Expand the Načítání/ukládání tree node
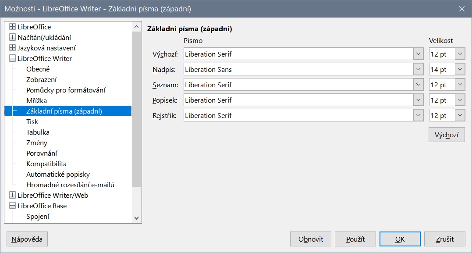The height and width of the screenshot is (253, 472). (12, 38)
